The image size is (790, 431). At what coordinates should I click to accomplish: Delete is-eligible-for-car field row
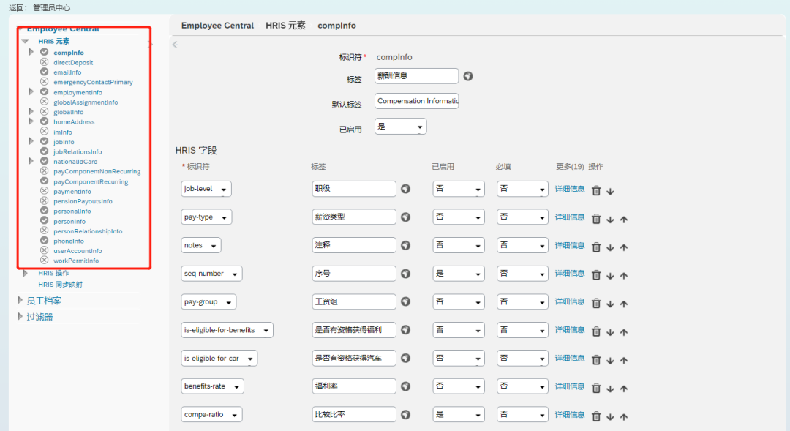coord(596,360)
